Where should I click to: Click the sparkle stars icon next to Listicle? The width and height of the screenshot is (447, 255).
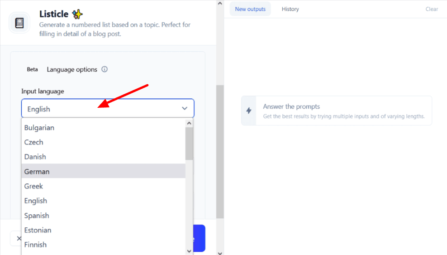point(77,14)
